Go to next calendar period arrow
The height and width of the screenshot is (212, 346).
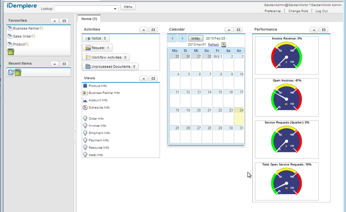(x=182, y=38)
